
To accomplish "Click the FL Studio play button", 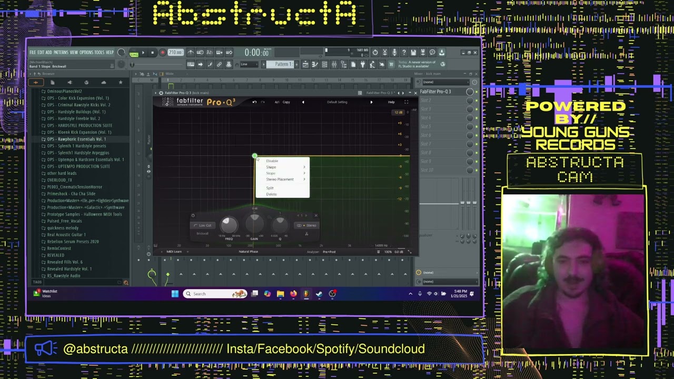I will pyautogui.click(x=143, y=53).
